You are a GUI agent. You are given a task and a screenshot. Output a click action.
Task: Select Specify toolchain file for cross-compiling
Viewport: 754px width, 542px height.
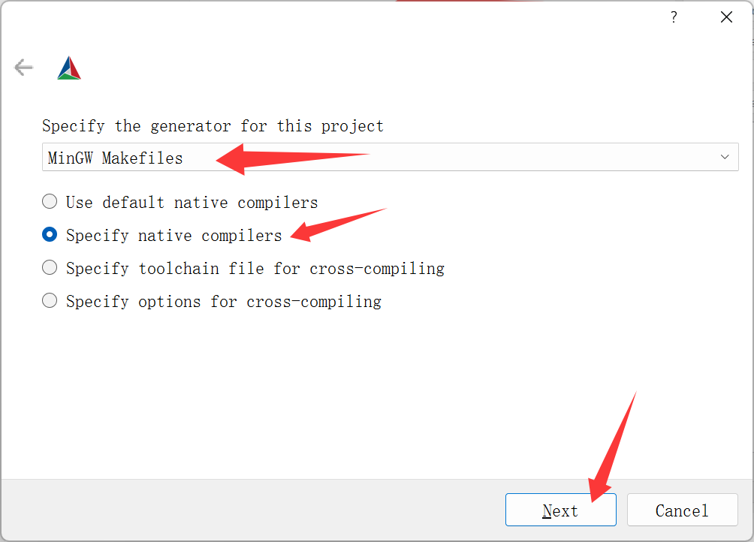pos(49,267)
